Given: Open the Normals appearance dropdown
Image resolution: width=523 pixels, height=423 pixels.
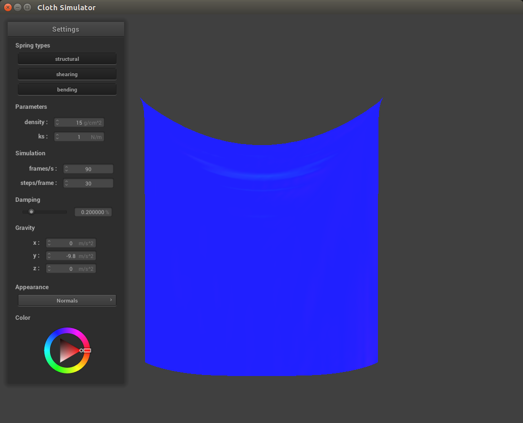Looking at the screenshot, I should [67, 300].
